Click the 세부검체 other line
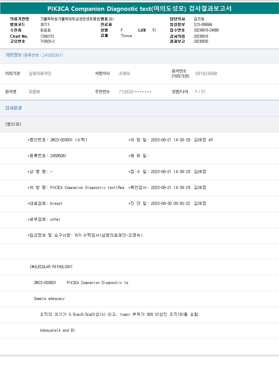 pos(44,220)
